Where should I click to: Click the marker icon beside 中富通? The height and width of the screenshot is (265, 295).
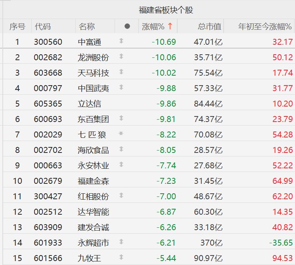coord(121,41)
